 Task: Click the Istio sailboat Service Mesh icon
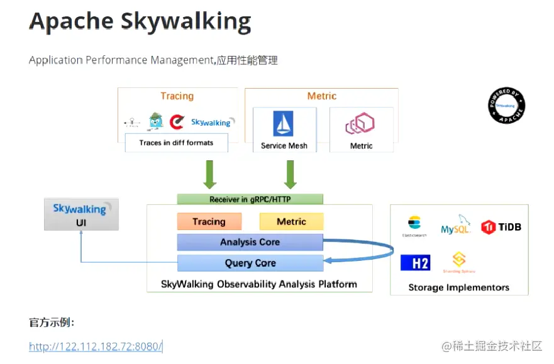point(283,124)
